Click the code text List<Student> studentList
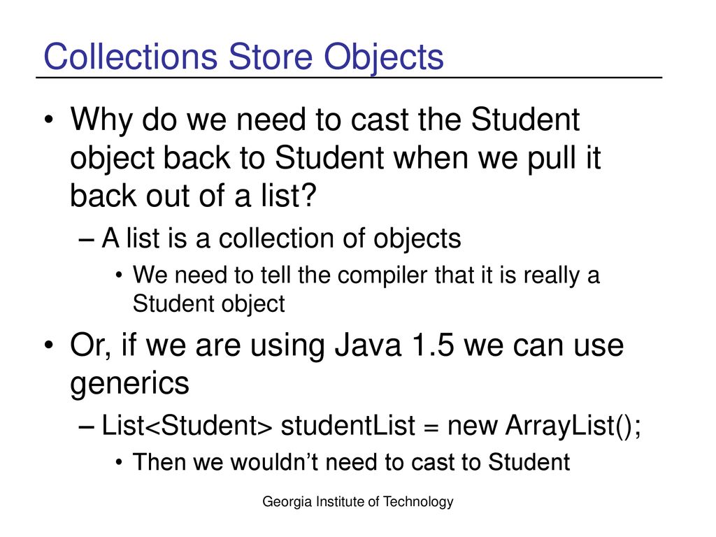The height and width of the screenshot is (537, 716). point(259,426)
